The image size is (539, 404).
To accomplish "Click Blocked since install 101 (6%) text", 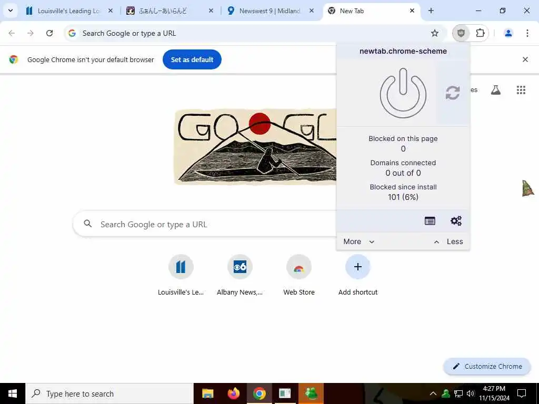I will (x=403, y=192).
